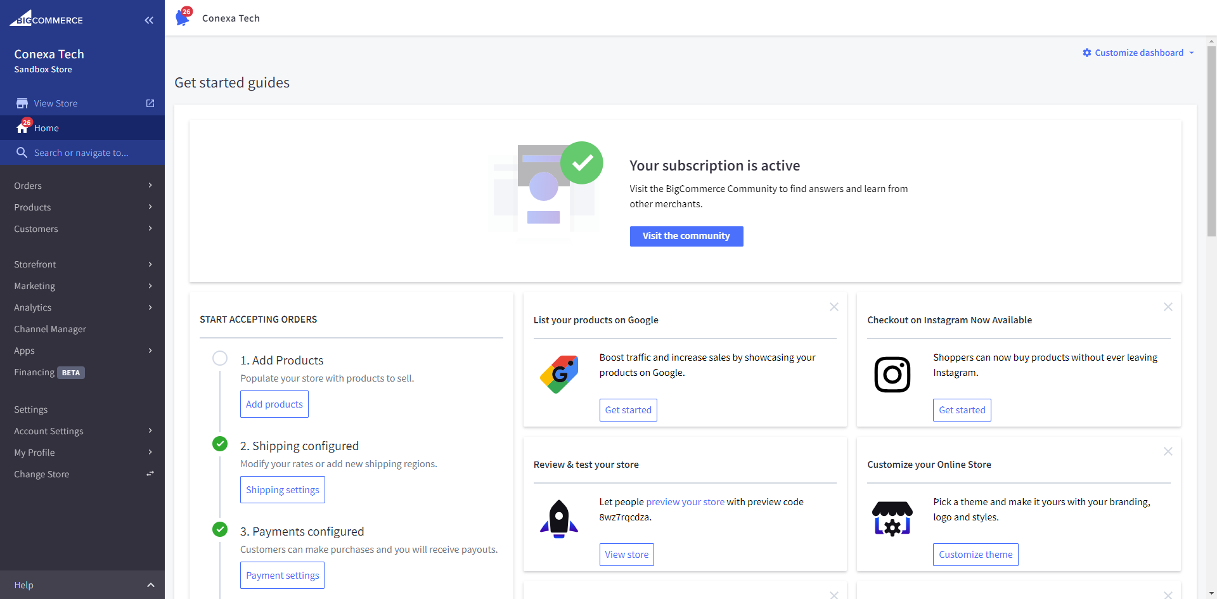The image size is (1217, 599).
Task: Focus the Search or navigate to field
Action: pos(82,153)
